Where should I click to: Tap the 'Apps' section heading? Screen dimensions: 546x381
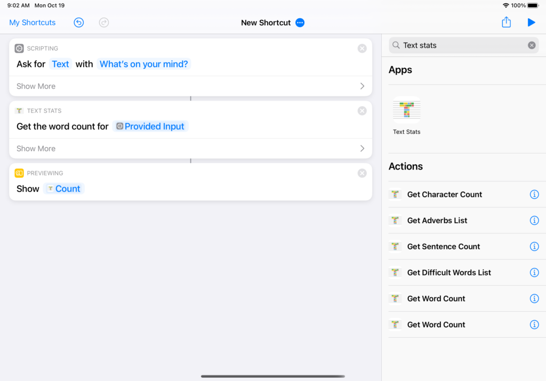tap(400, 70)
